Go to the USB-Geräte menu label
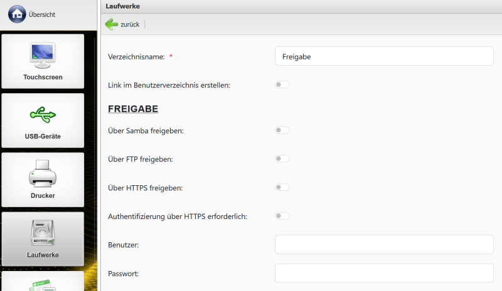Screen dimensions: 502x291 coord(43,136)
